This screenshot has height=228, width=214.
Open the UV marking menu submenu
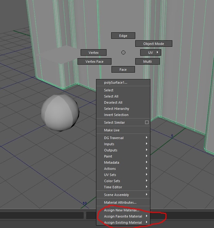(x=150, y=53)
